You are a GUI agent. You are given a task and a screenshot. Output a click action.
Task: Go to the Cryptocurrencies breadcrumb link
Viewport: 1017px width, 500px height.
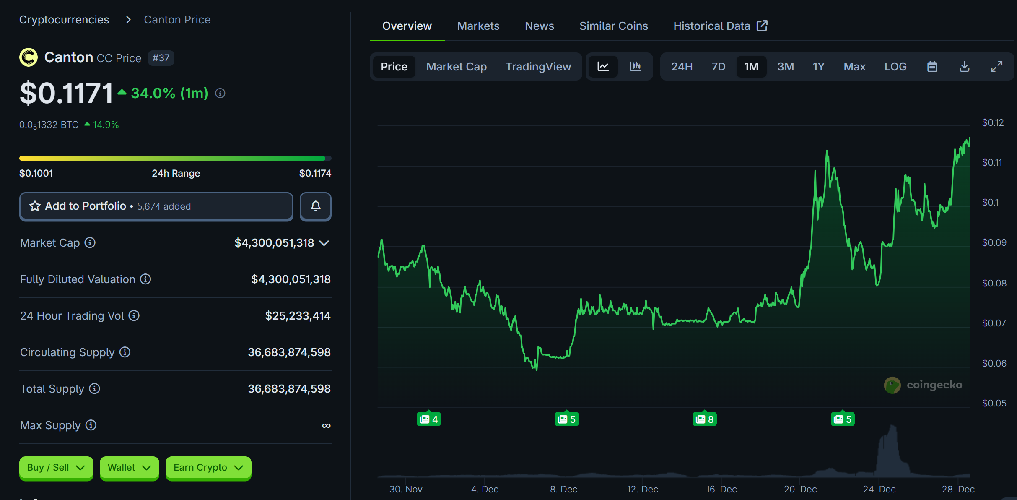(64, 20)
